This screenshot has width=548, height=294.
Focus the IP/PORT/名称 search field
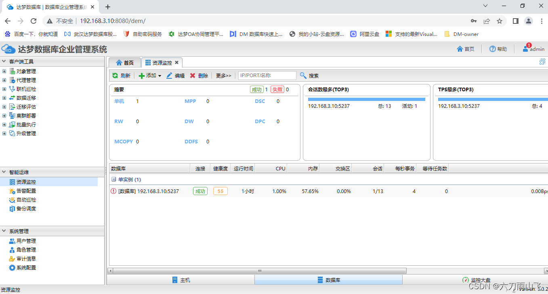pos(267,76)
